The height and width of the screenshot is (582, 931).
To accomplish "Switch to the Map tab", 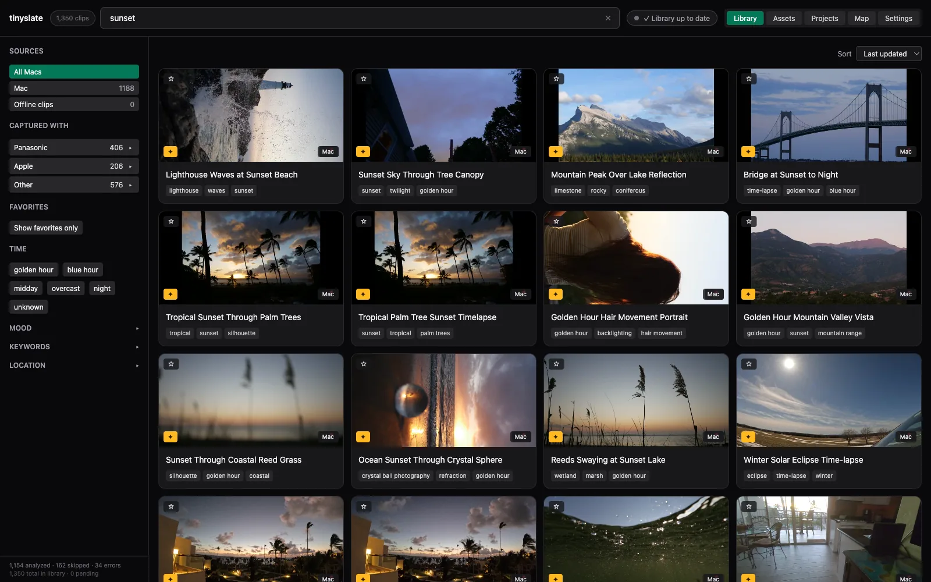I will [x=861, y=18].
